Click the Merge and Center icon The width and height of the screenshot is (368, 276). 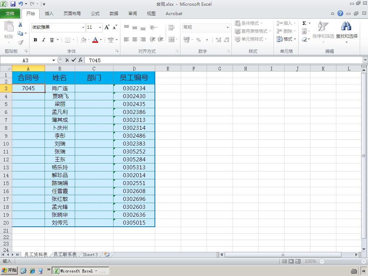(171, 39)
